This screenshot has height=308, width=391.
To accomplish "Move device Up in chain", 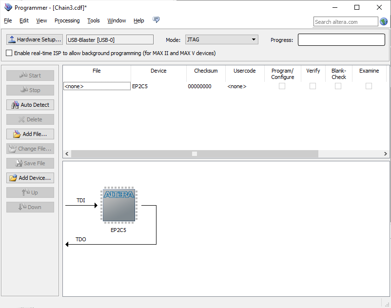I will 30,192.
